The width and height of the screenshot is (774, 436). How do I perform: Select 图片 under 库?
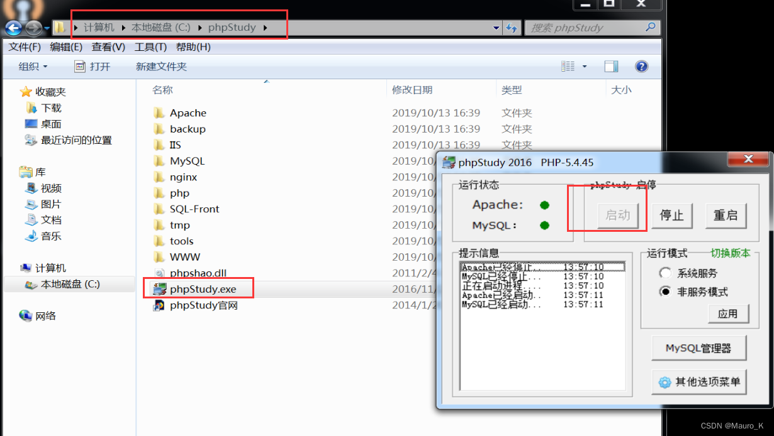(51, 204)
